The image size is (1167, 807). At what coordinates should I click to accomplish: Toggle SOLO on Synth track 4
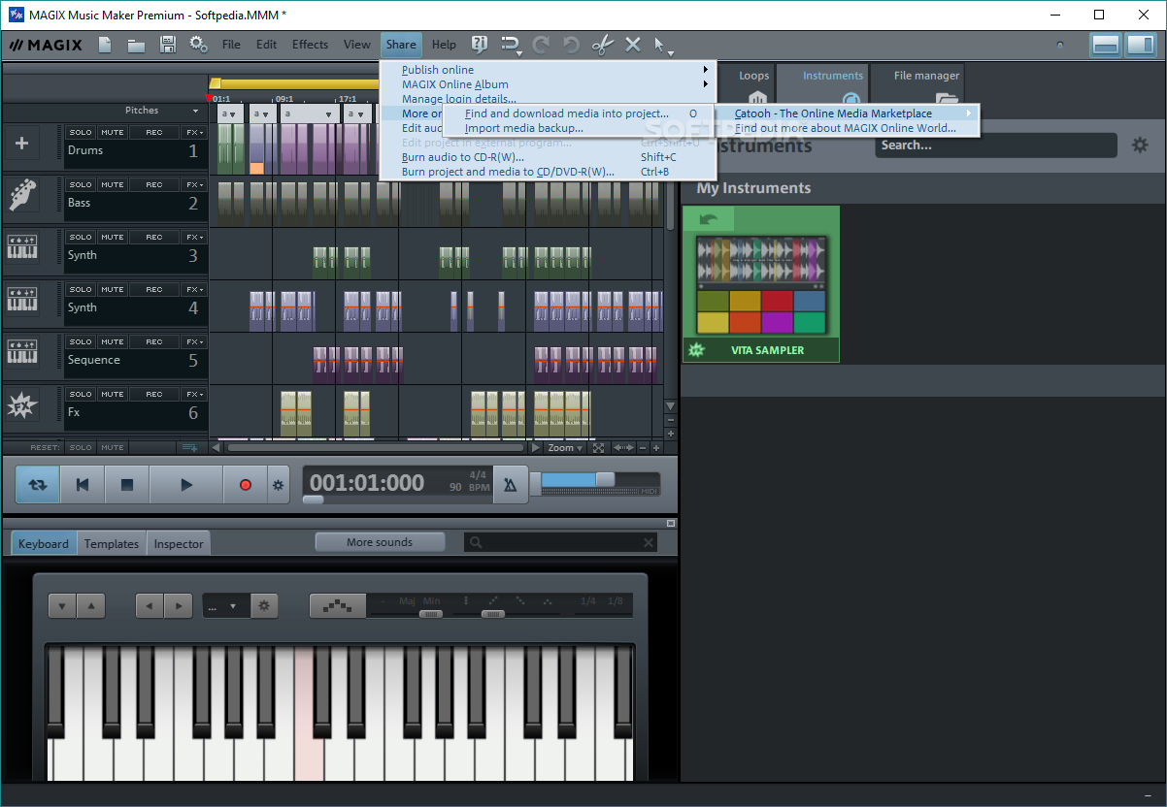tap(81, 289)
